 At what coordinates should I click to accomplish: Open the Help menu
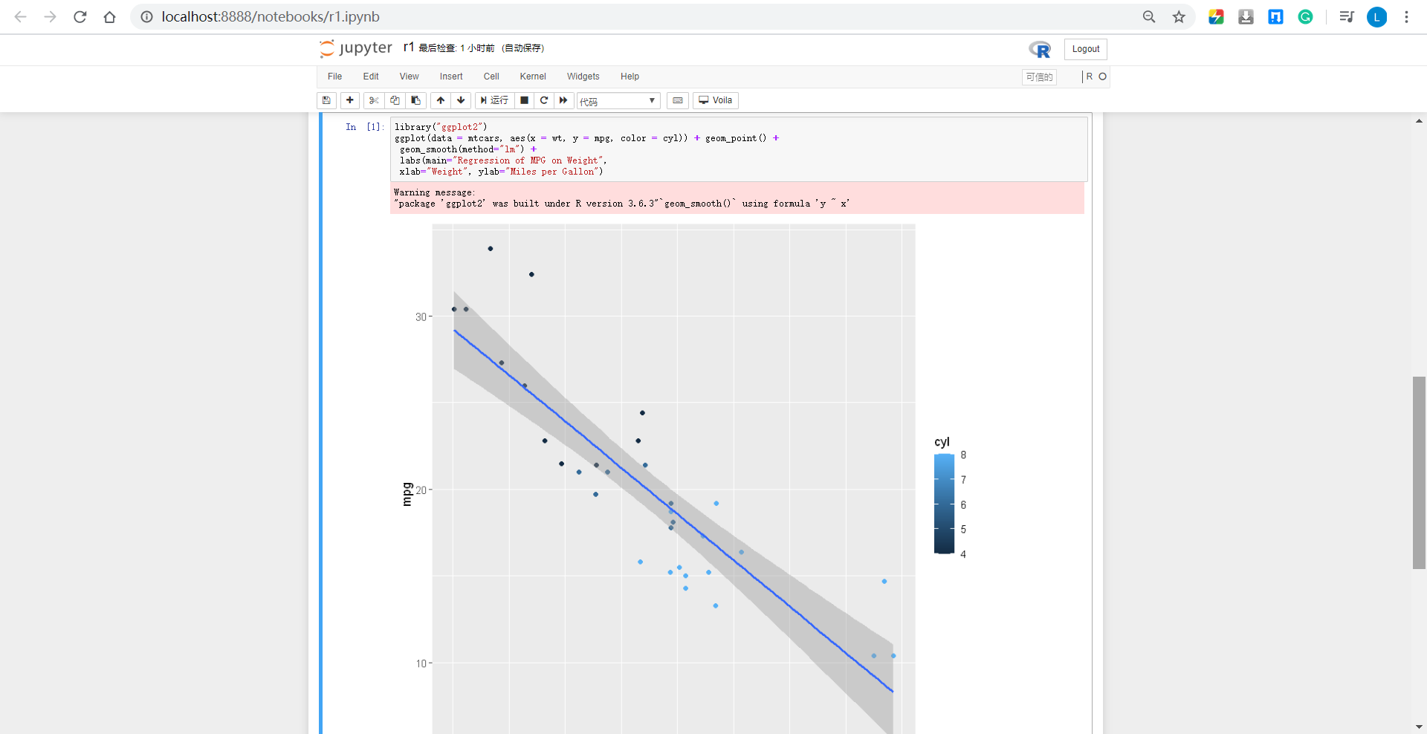click(630, 77)
